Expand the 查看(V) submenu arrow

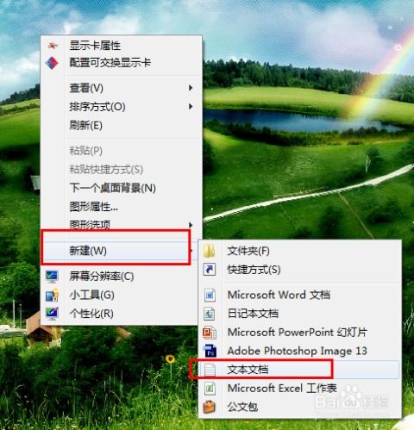pos(191,88)
